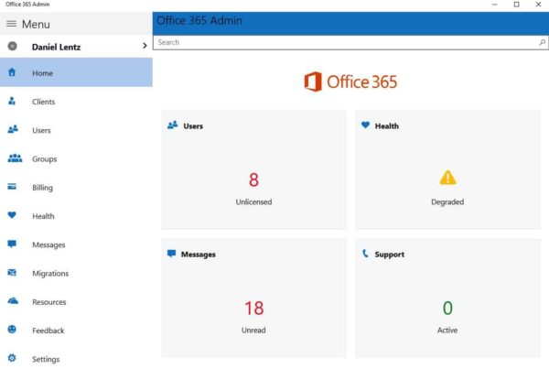Go to Messages in the sidebar

click(x=48, y=244)
